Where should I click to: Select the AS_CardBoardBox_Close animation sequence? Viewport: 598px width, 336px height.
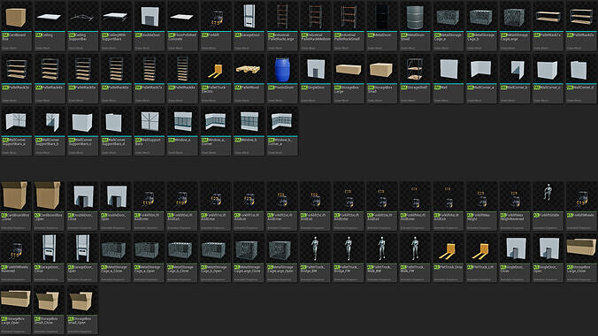[x=16, y=206]
